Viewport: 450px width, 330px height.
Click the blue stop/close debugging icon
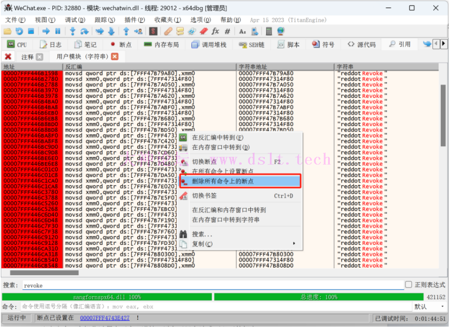point(31,31)
